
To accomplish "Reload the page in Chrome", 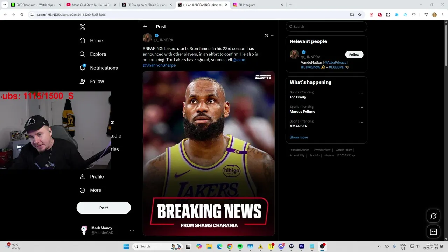I will point(22,15).
